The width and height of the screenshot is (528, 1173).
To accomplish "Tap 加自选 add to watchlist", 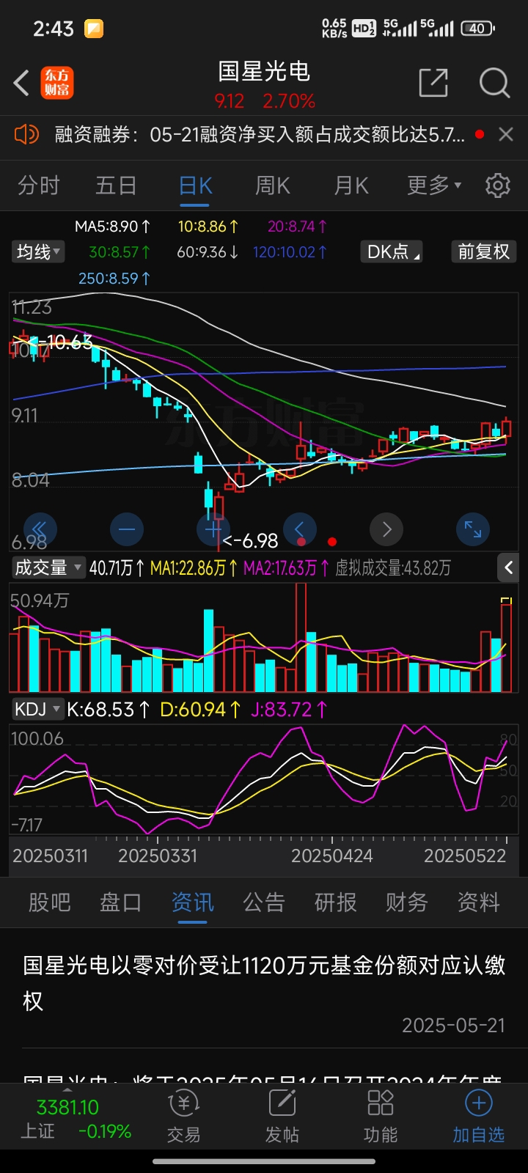I will click(x=479, y=1117).
